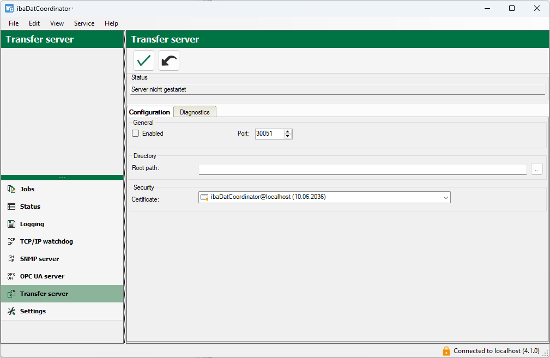Click 'Connected to localhost (4.1.0)' status text
This screenshot has height=358, width=550.
click(x=497, y=351)
